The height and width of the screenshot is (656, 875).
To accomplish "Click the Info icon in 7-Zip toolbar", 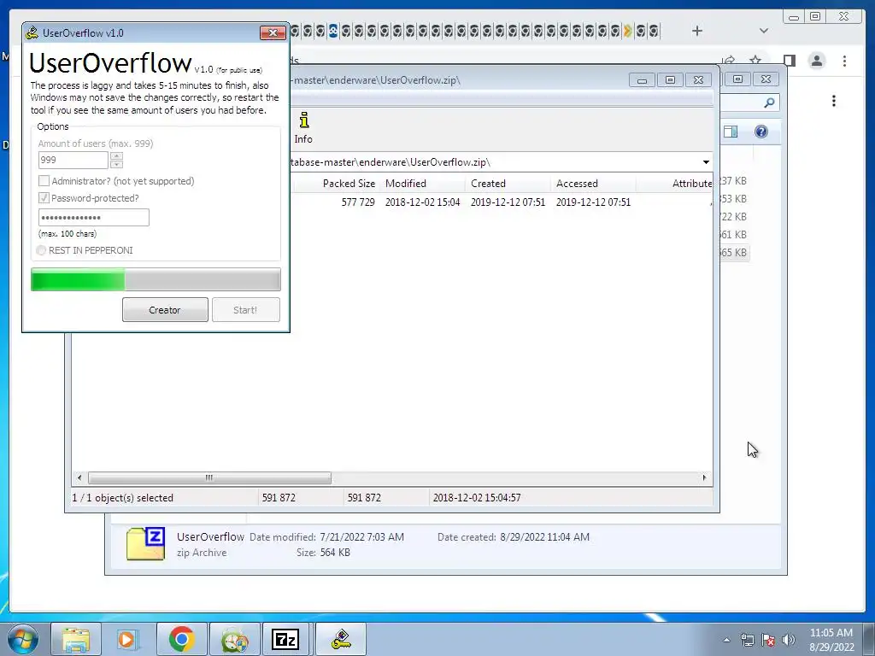I will point(303,127).
